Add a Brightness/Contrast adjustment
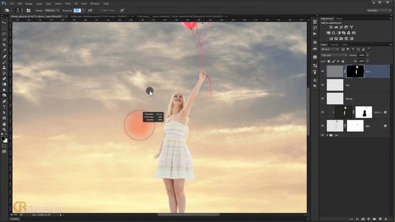This screenshot has height=222, width=395. tap(331, 27)
